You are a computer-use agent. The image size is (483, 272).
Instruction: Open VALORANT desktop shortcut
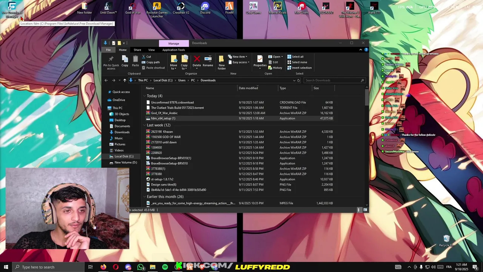pos(326,8)
